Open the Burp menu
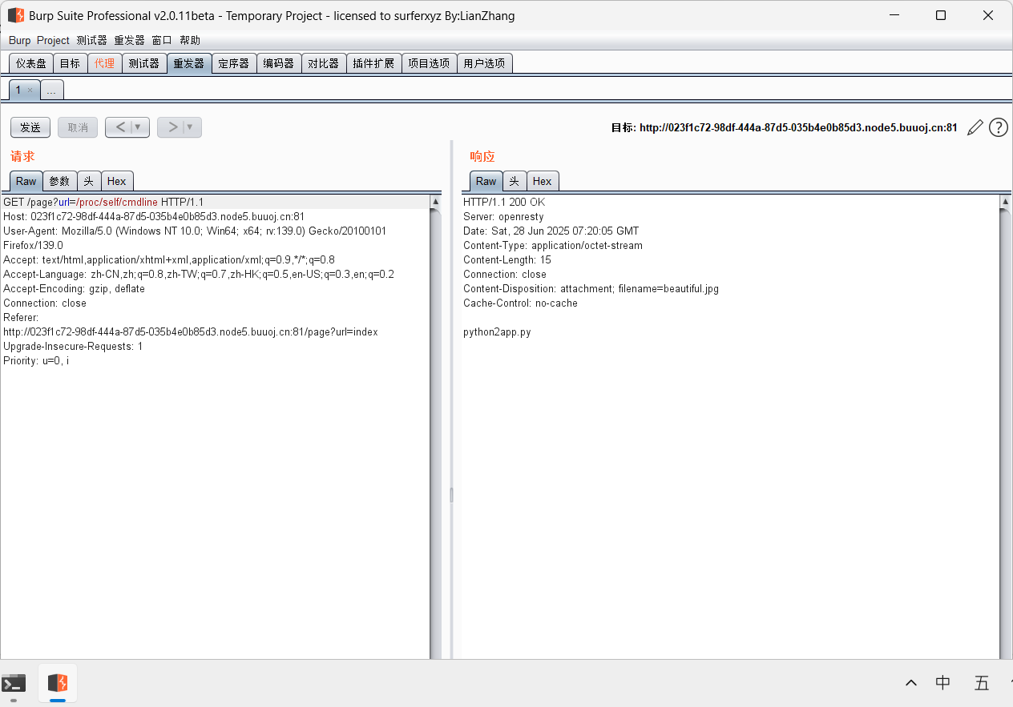 click(19, 40)
